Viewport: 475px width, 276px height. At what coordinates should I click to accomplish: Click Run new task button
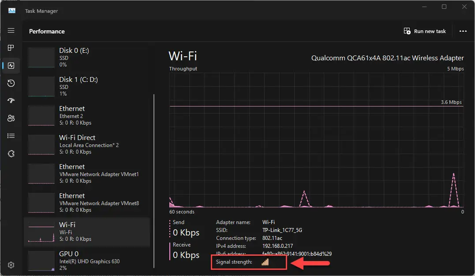(x=425, y=31)
